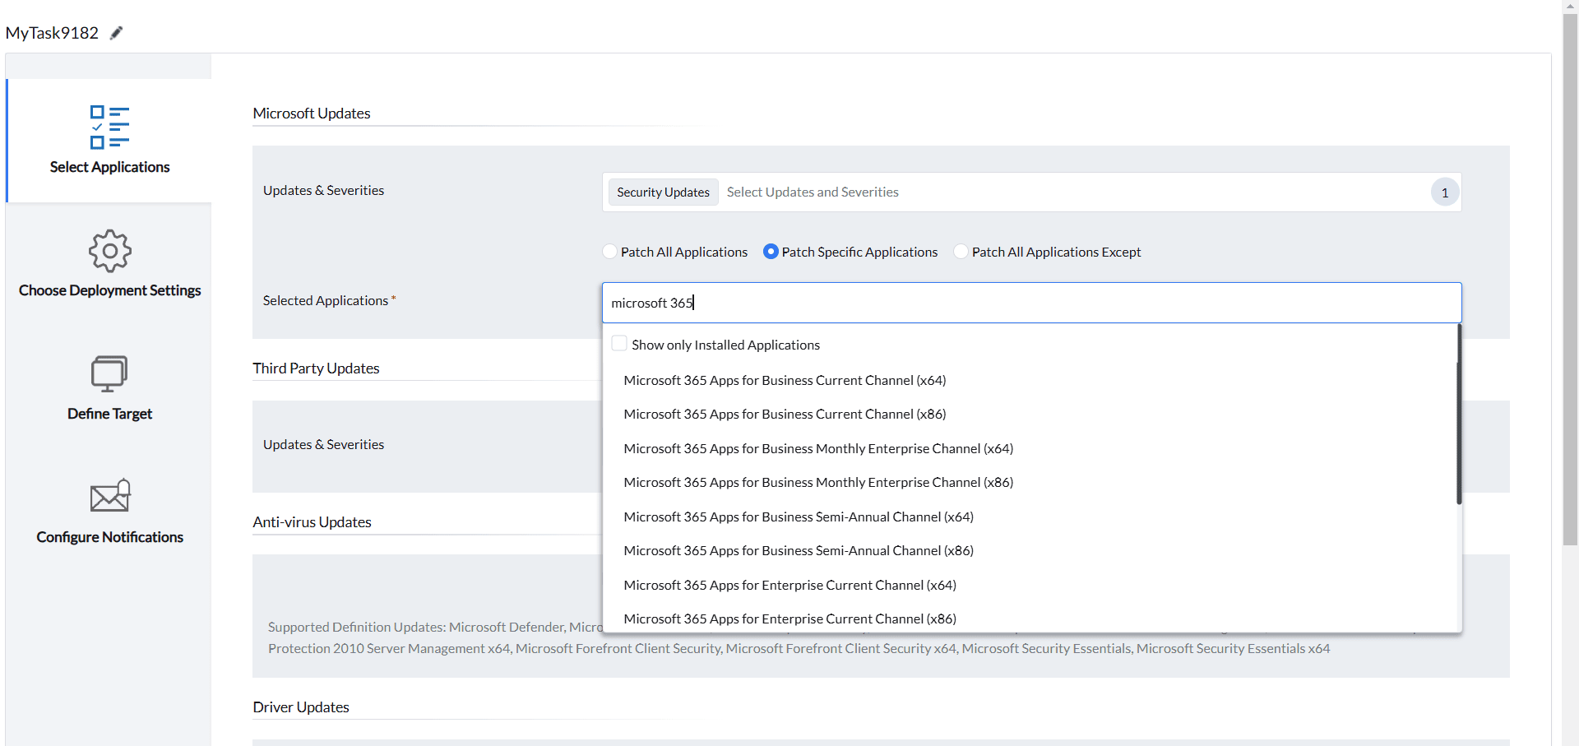Select Microsoft 365 Apps for Business Current Channel (x64)
1579x746 pixels.
pos(785,380)
